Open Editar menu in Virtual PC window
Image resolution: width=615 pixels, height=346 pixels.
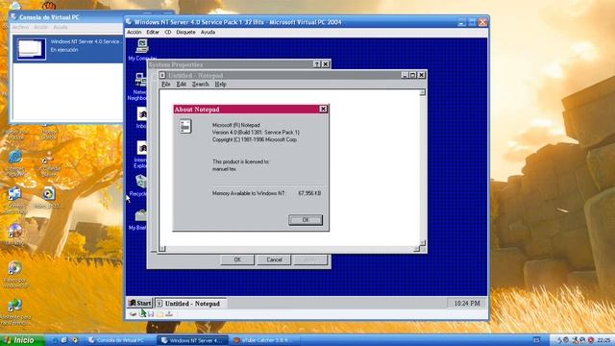(153, 32)
